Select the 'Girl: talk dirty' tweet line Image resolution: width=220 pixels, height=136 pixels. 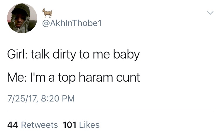click(x=74, y=55)
